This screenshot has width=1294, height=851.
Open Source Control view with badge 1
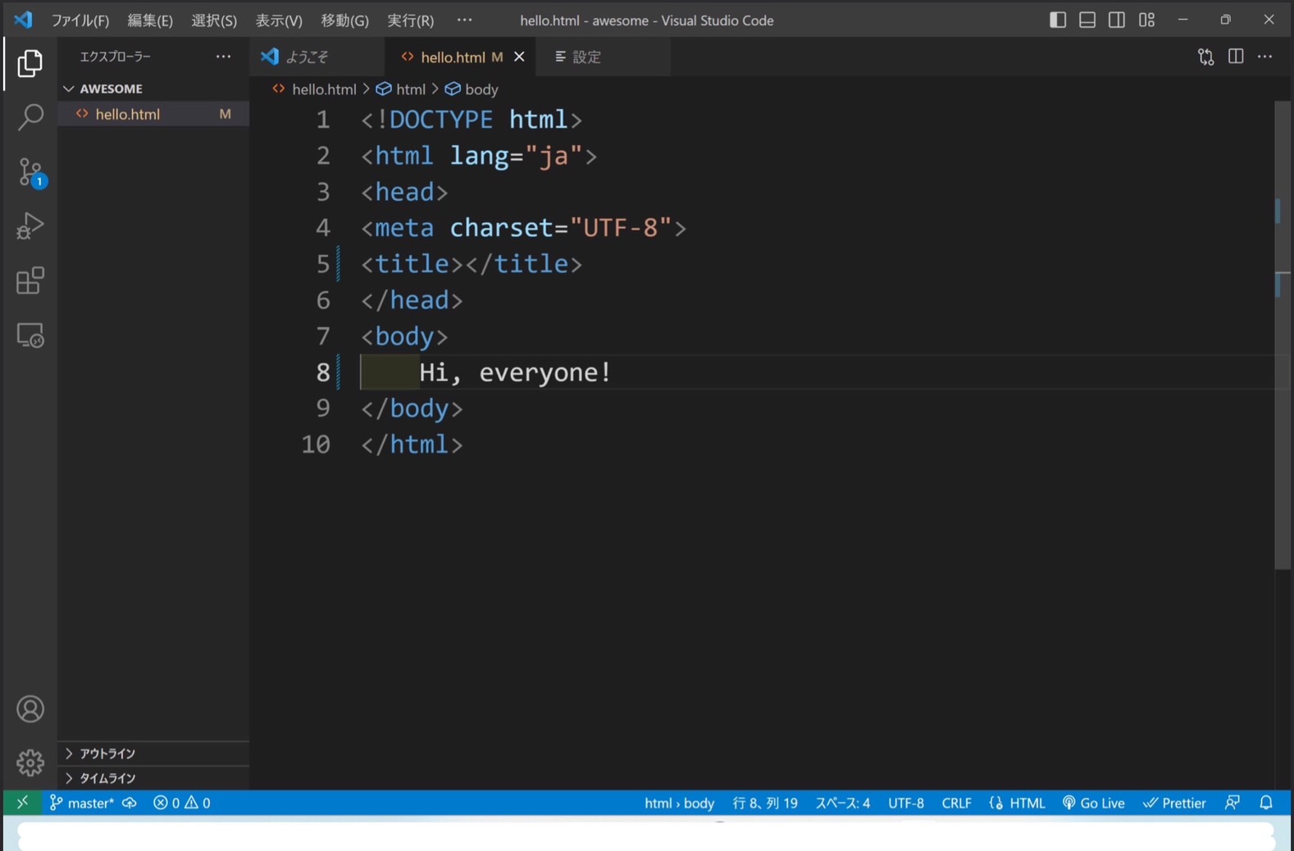coord(31,172)
